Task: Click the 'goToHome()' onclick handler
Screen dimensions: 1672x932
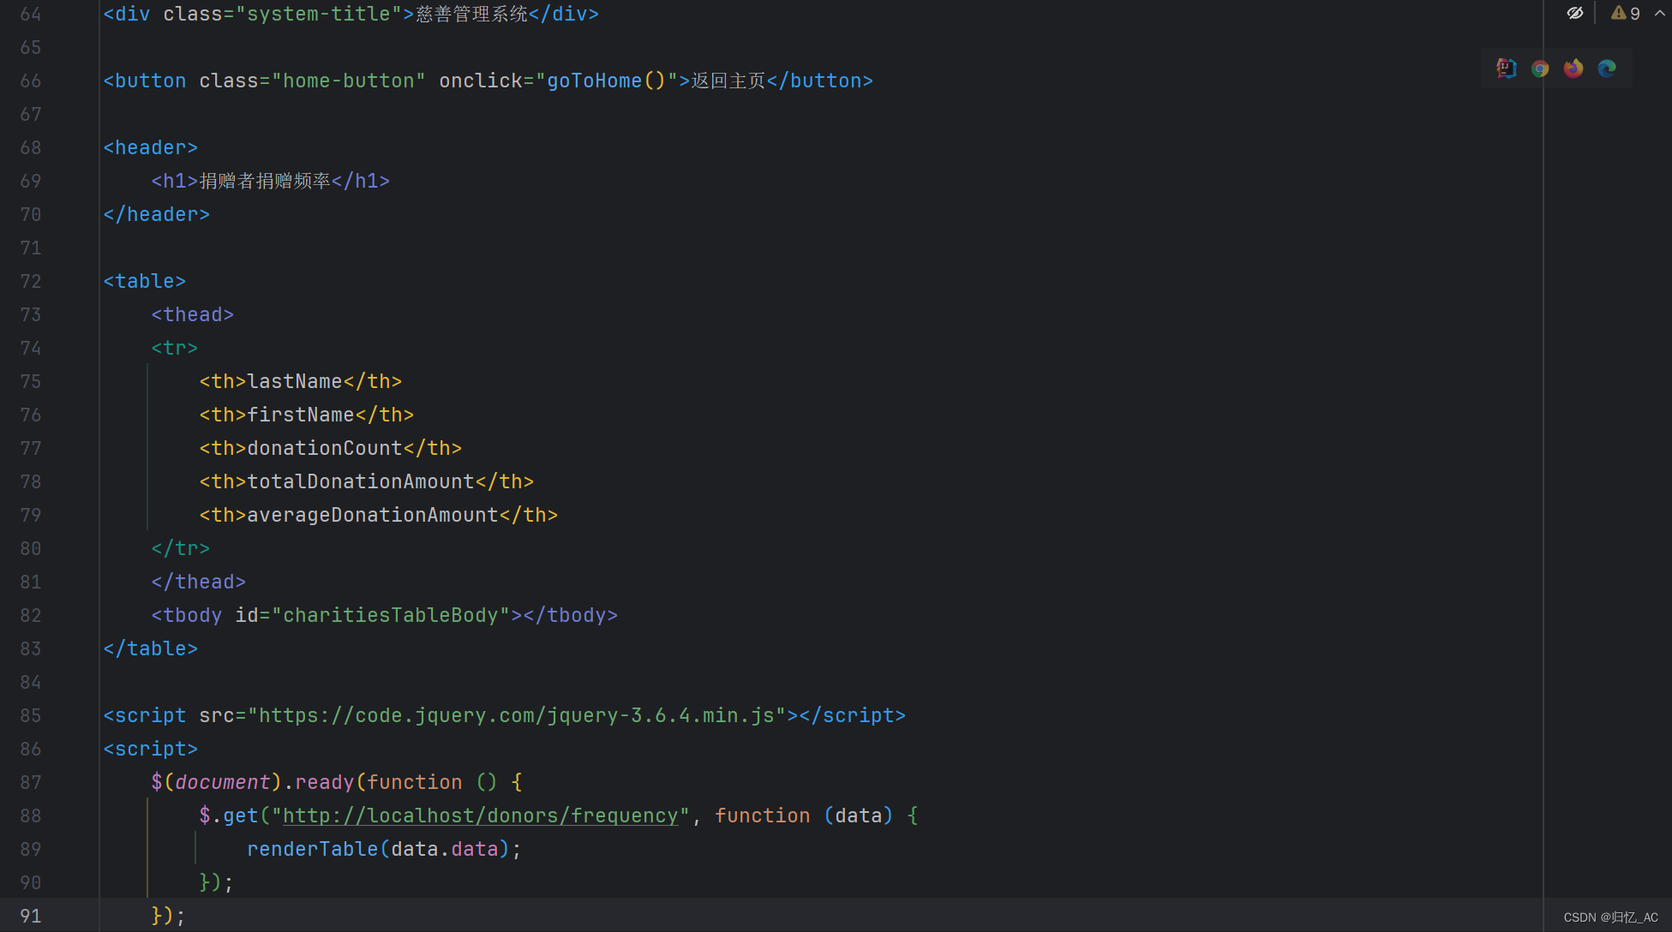Action: click(606, 81)
